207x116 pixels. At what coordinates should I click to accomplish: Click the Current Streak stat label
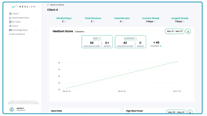click(x=151, y=18)
